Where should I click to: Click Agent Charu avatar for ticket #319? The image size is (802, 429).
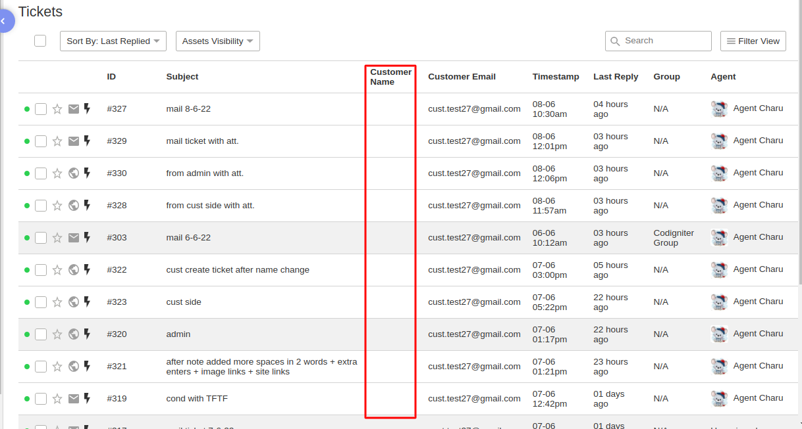pyautogui.click(x=719, y=399)
